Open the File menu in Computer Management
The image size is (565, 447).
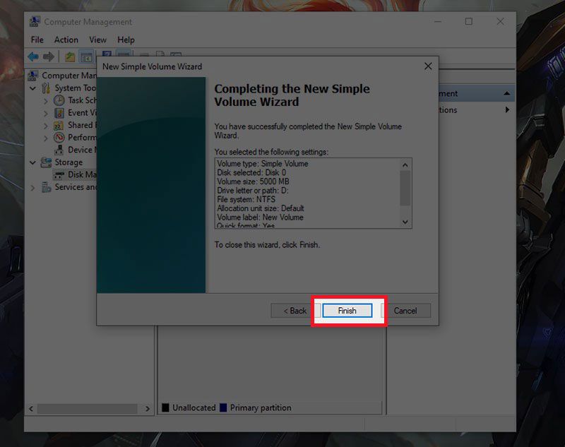[37, 40]
